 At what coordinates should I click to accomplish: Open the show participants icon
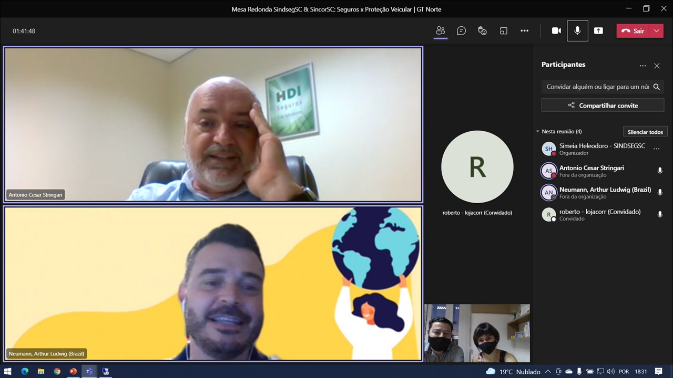pyautogui.click(x=440, y=31)
